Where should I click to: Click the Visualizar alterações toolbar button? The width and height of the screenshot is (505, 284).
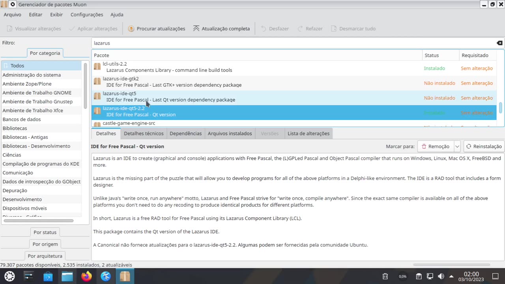(x=34, y=28)
